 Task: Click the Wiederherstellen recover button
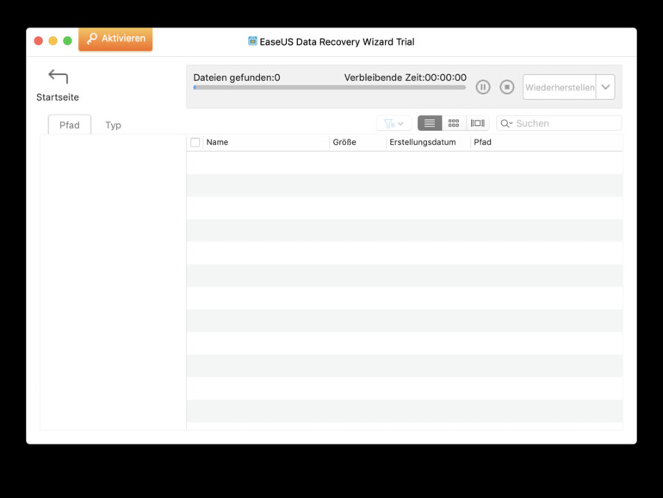[x=560, y=87]
